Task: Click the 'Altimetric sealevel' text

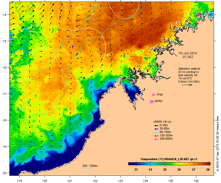Action: coord(189,69)
